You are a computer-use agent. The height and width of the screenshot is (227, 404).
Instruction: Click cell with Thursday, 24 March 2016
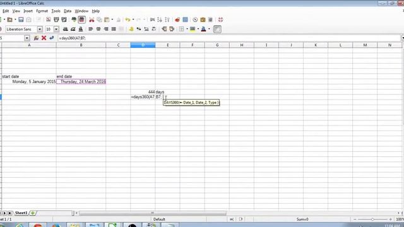81,81
